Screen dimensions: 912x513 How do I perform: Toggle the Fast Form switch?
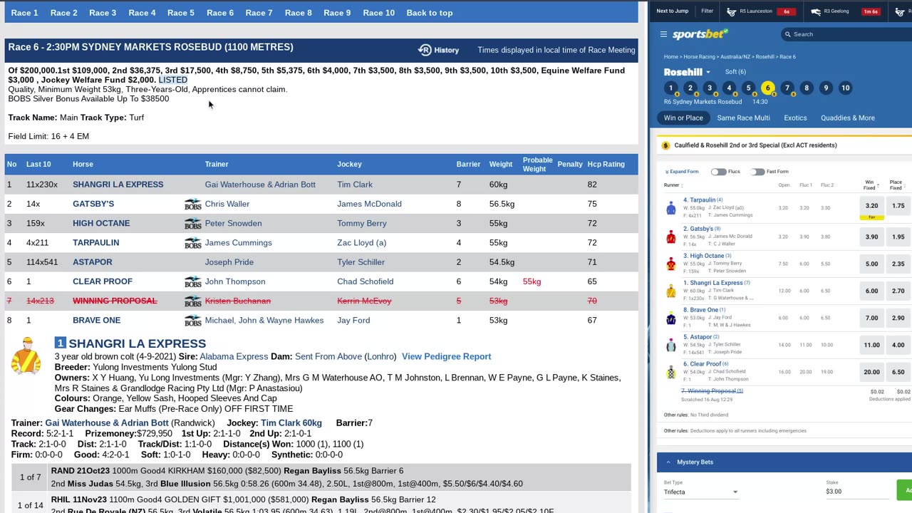(x=757, y=172)
